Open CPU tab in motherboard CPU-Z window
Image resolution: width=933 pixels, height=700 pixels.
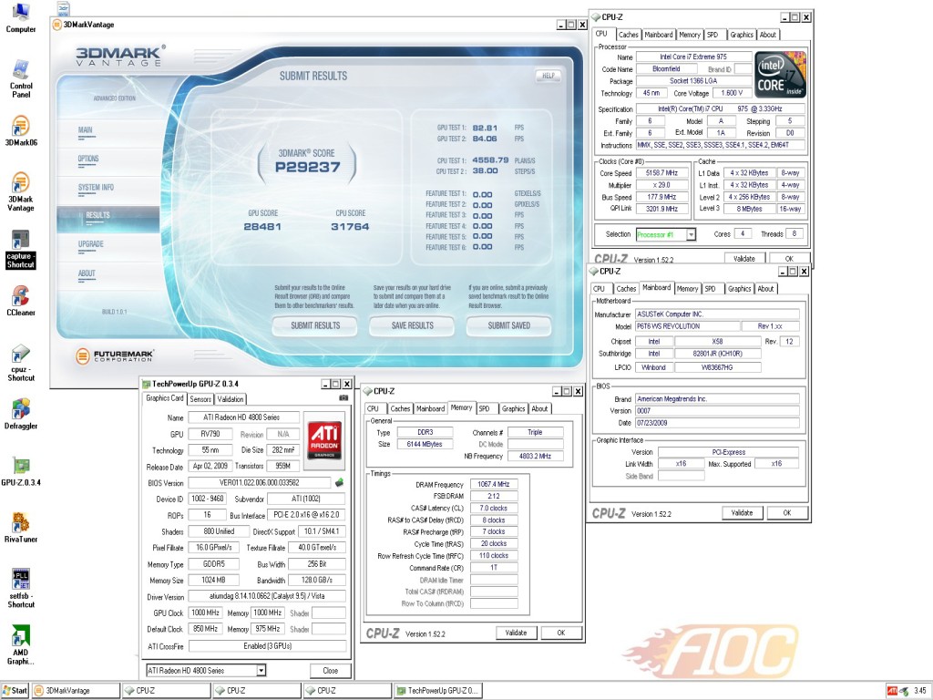pos(599,289)
